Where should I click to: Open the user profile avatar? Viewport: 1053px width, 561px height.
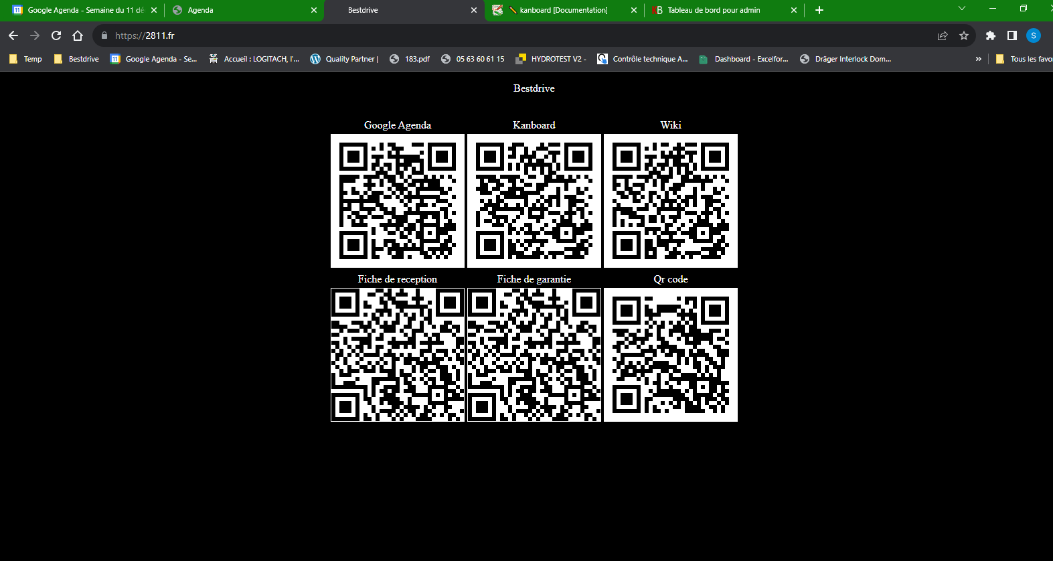pyautogui.click(x=1034, y=35)
